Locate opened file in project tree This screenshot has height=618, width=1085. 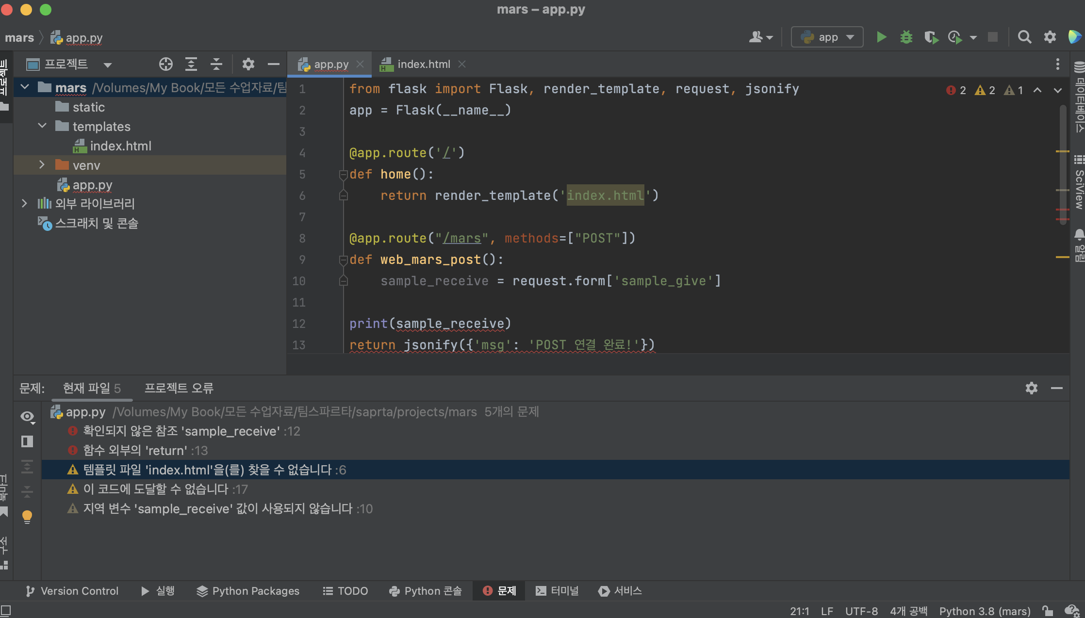166,64
